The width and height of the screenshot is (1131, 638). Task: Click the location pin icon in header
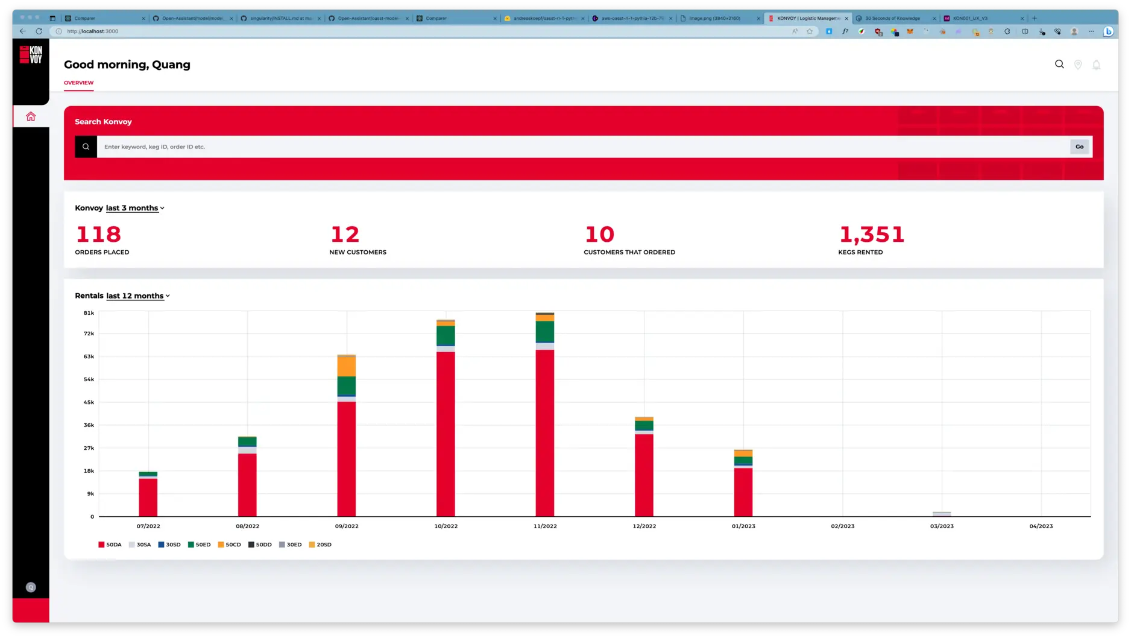pos(1078,65)
